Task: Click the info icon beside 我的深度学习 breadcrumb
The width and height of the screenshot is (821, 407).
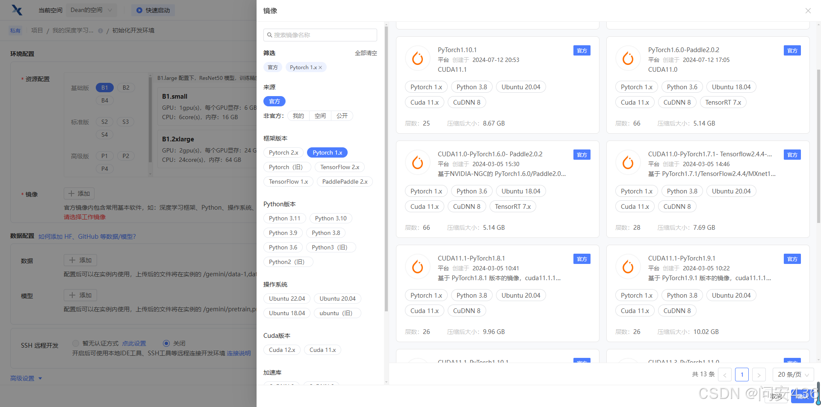Action: tap(100, 31)
